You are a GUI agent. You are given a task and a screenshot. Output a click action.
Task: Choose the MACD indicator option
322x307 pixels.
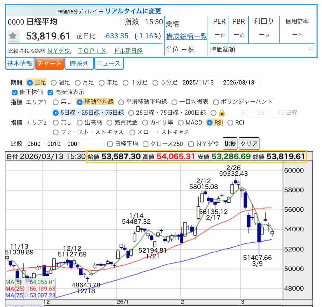tap(180, 123)
